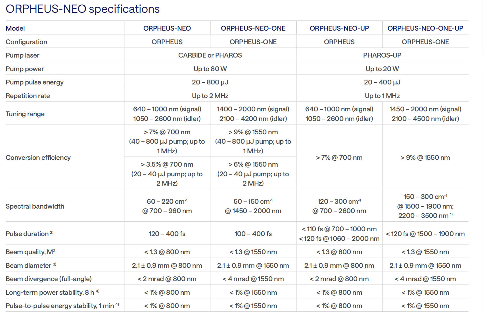Click the Conversion efficiency row label
This screenshot has height=314, width=487.
(x=38, y=158)
